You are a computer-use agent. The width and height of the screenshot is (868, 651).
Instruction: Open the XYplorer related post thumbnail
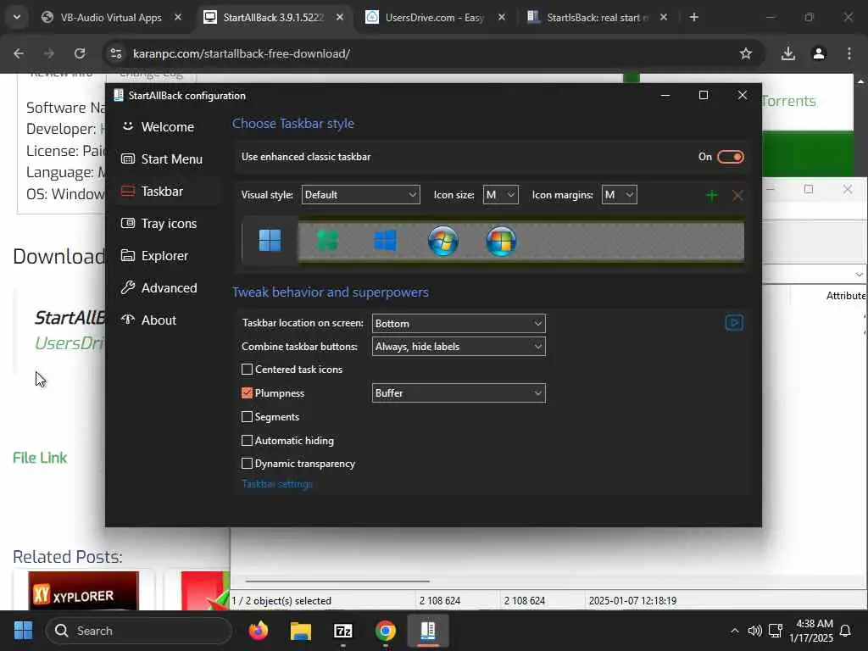pos(84,591)
